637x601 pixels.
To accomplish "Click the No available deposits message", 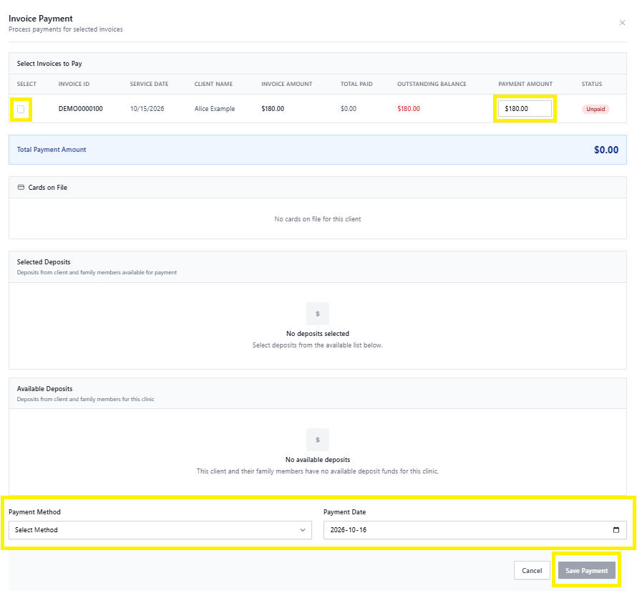I will [317, 459].
